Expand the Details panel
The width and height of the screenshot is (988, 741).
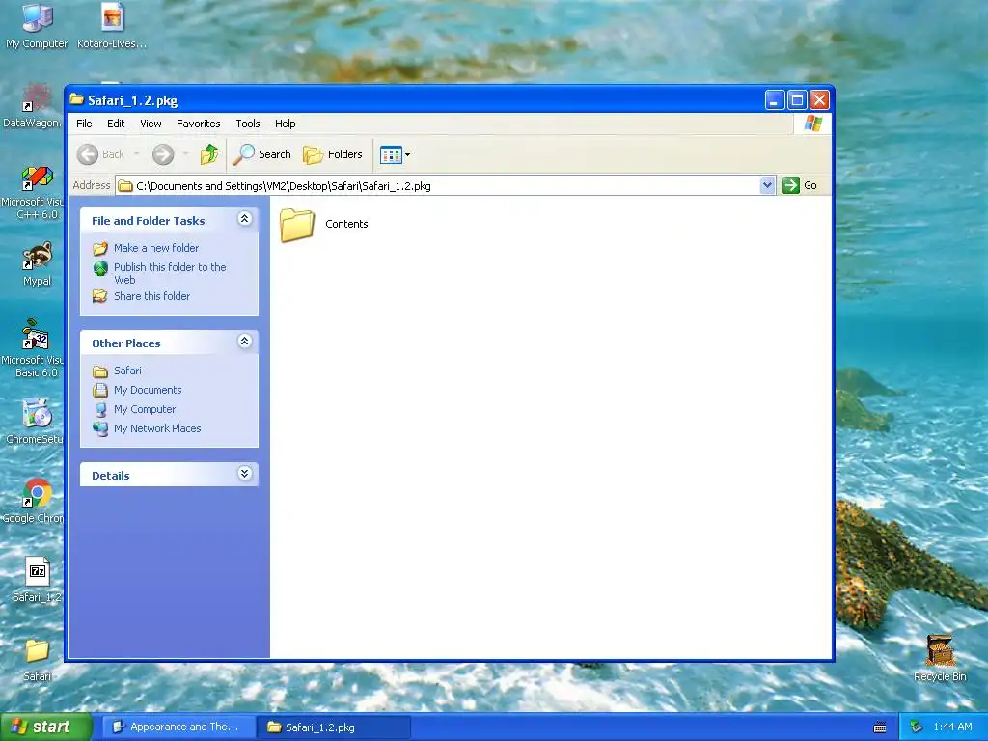(x=244, y=474)
